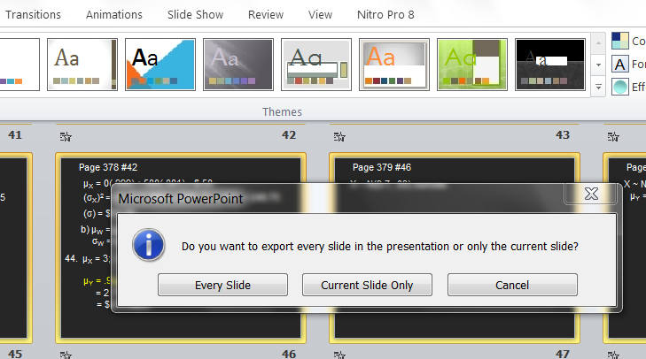
Task: Choose the black theme thumbnail
Action: 550,65
